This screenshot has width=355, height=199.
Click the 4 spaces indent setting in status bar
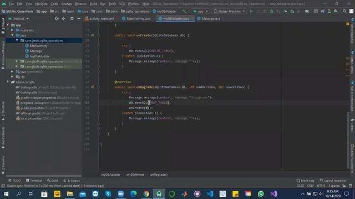pyautogui.click(x=334, y=186)
